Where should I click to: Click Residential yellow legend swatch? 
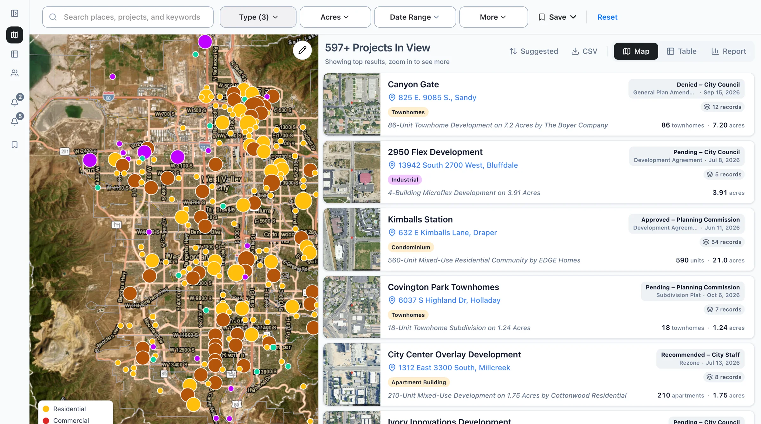46,409
